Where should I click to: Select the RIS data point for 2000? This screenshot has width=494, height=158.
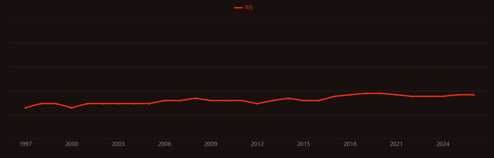tap(72, 108)
